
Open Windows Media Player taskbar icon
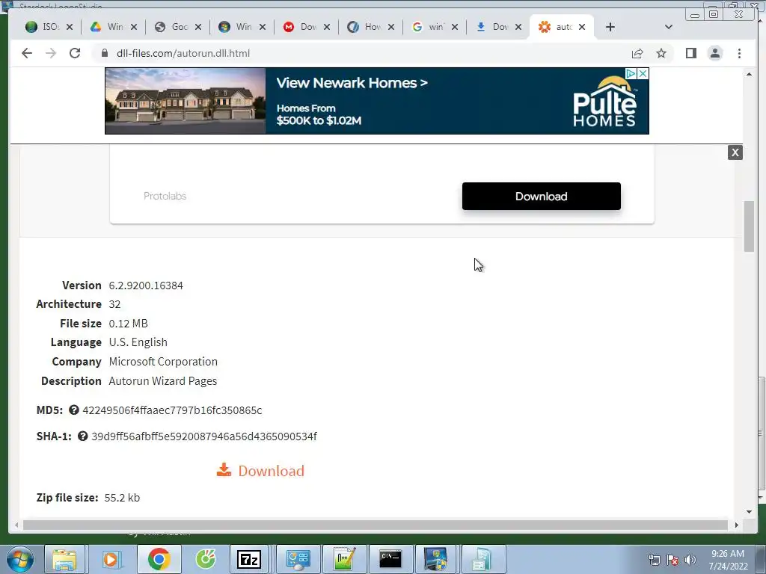coord(111,559)
